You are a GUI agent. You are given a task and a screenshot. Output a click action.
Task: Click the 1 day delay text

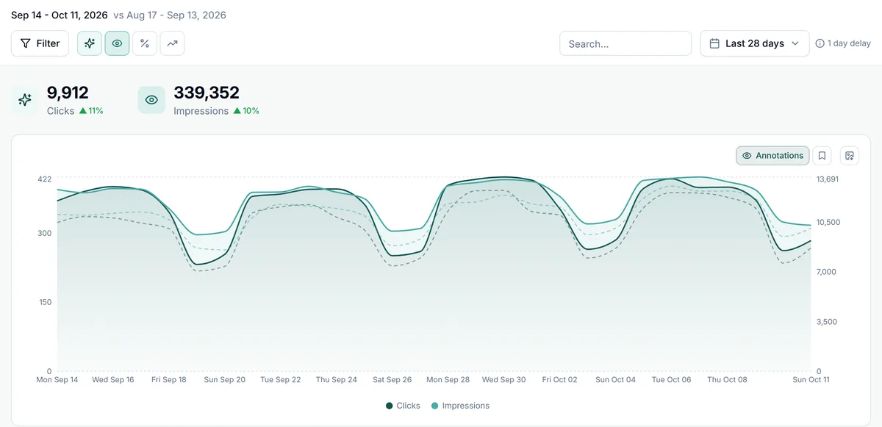[x=849, y=43]
